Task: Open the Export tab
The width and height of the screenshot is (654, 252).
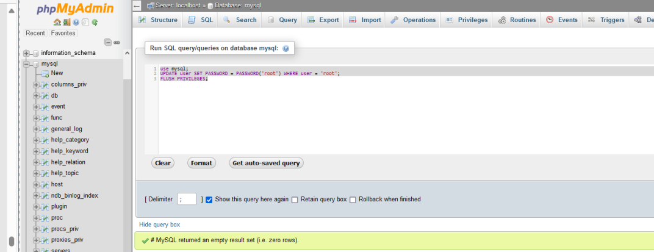Action: [323, 20]
